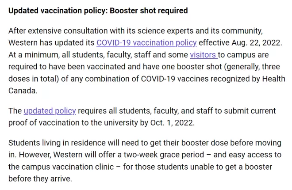
Task: Click the words 'campus vaccination clinic'
Action: tap(67, 167)
